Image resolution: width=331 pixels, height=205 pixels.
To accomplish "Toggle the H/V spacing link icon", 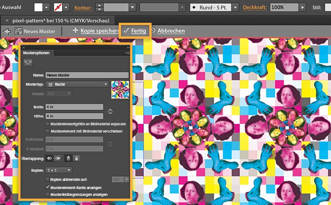I will point(110,144).
